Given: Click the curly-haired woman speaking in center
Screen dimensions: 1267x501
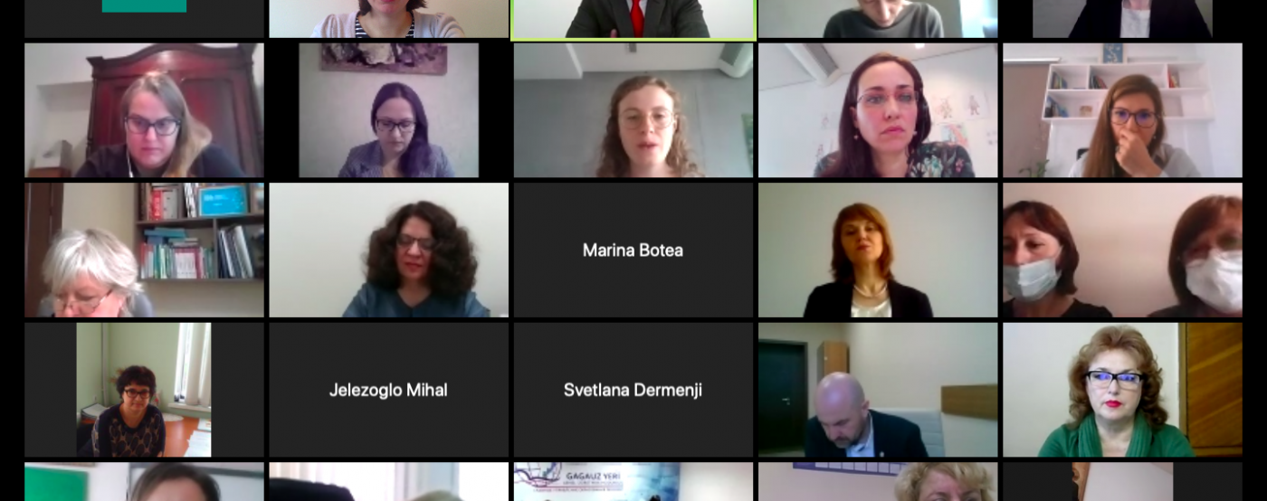Looking at the screenshot, I should tap(633, 110).
